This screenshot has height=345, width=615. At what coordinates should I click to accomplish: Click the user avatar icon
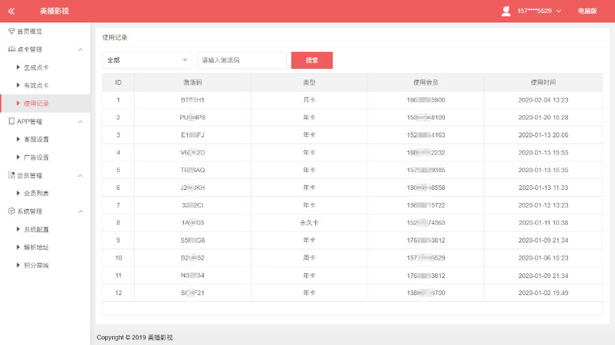tap(506, 11)
